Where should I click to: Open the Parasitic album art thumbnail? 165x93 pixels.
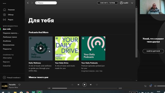click(x=4, y=86)
